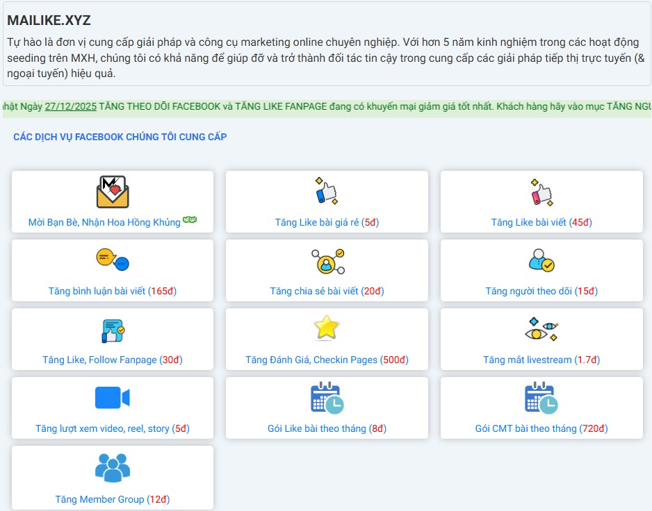Open Tăng mắt livestream link
The image size is (652, 511).
541,360
